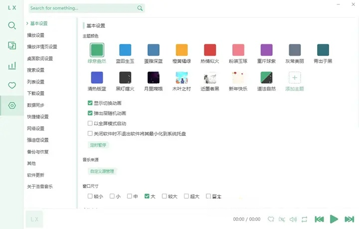The image size is (359, 229).
Task: Uncheck 弹出层随机动画 checkbox
Action: click(90, 113)
